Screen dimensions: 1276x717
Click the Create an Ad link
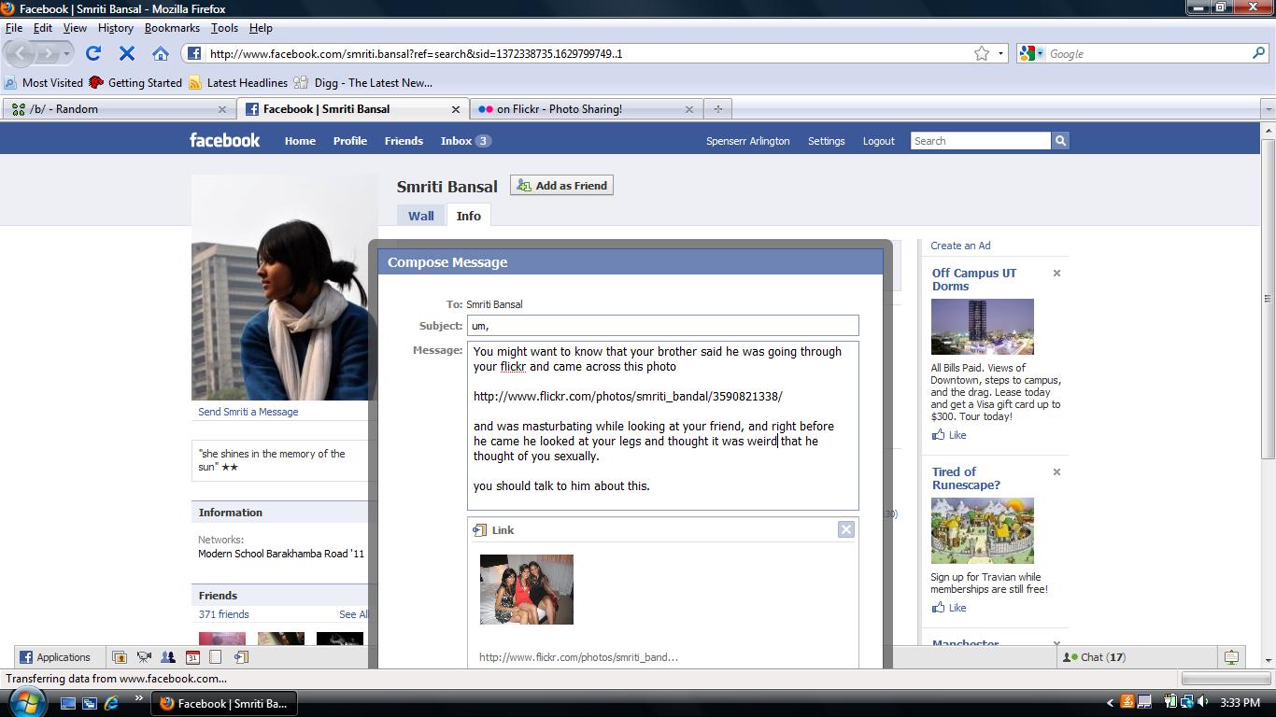[960, 246]
